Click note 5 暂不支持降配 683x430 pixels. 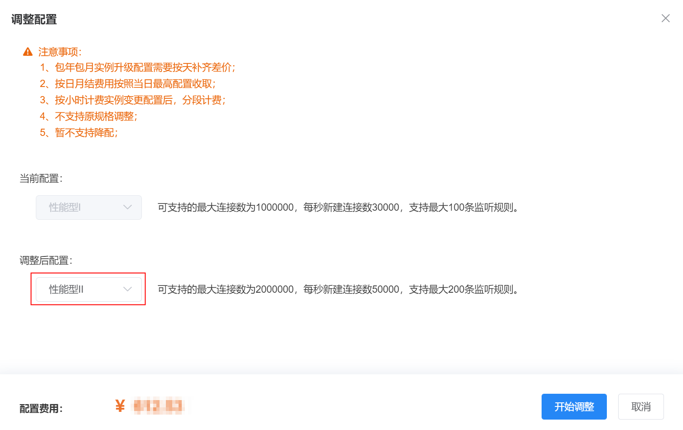click(x=78, y=133)
